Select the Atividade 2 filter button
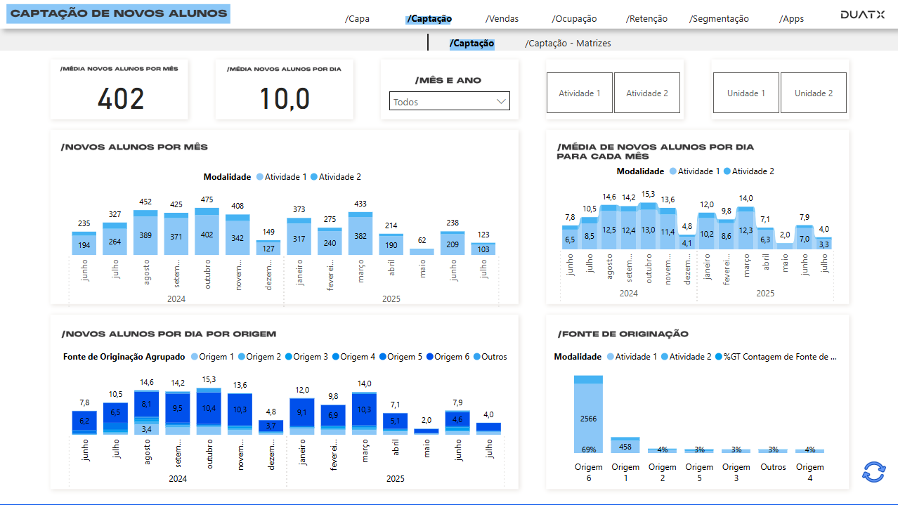 (646, 93)
